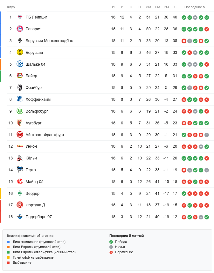
Task: Open the Фрайбург team page
Action: (x=34, y=88)
